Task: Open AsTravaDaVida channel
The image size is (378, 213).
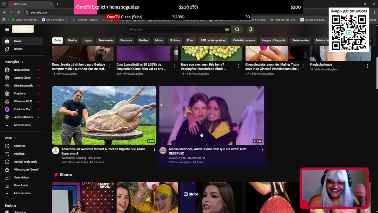Action: [23, 117]
